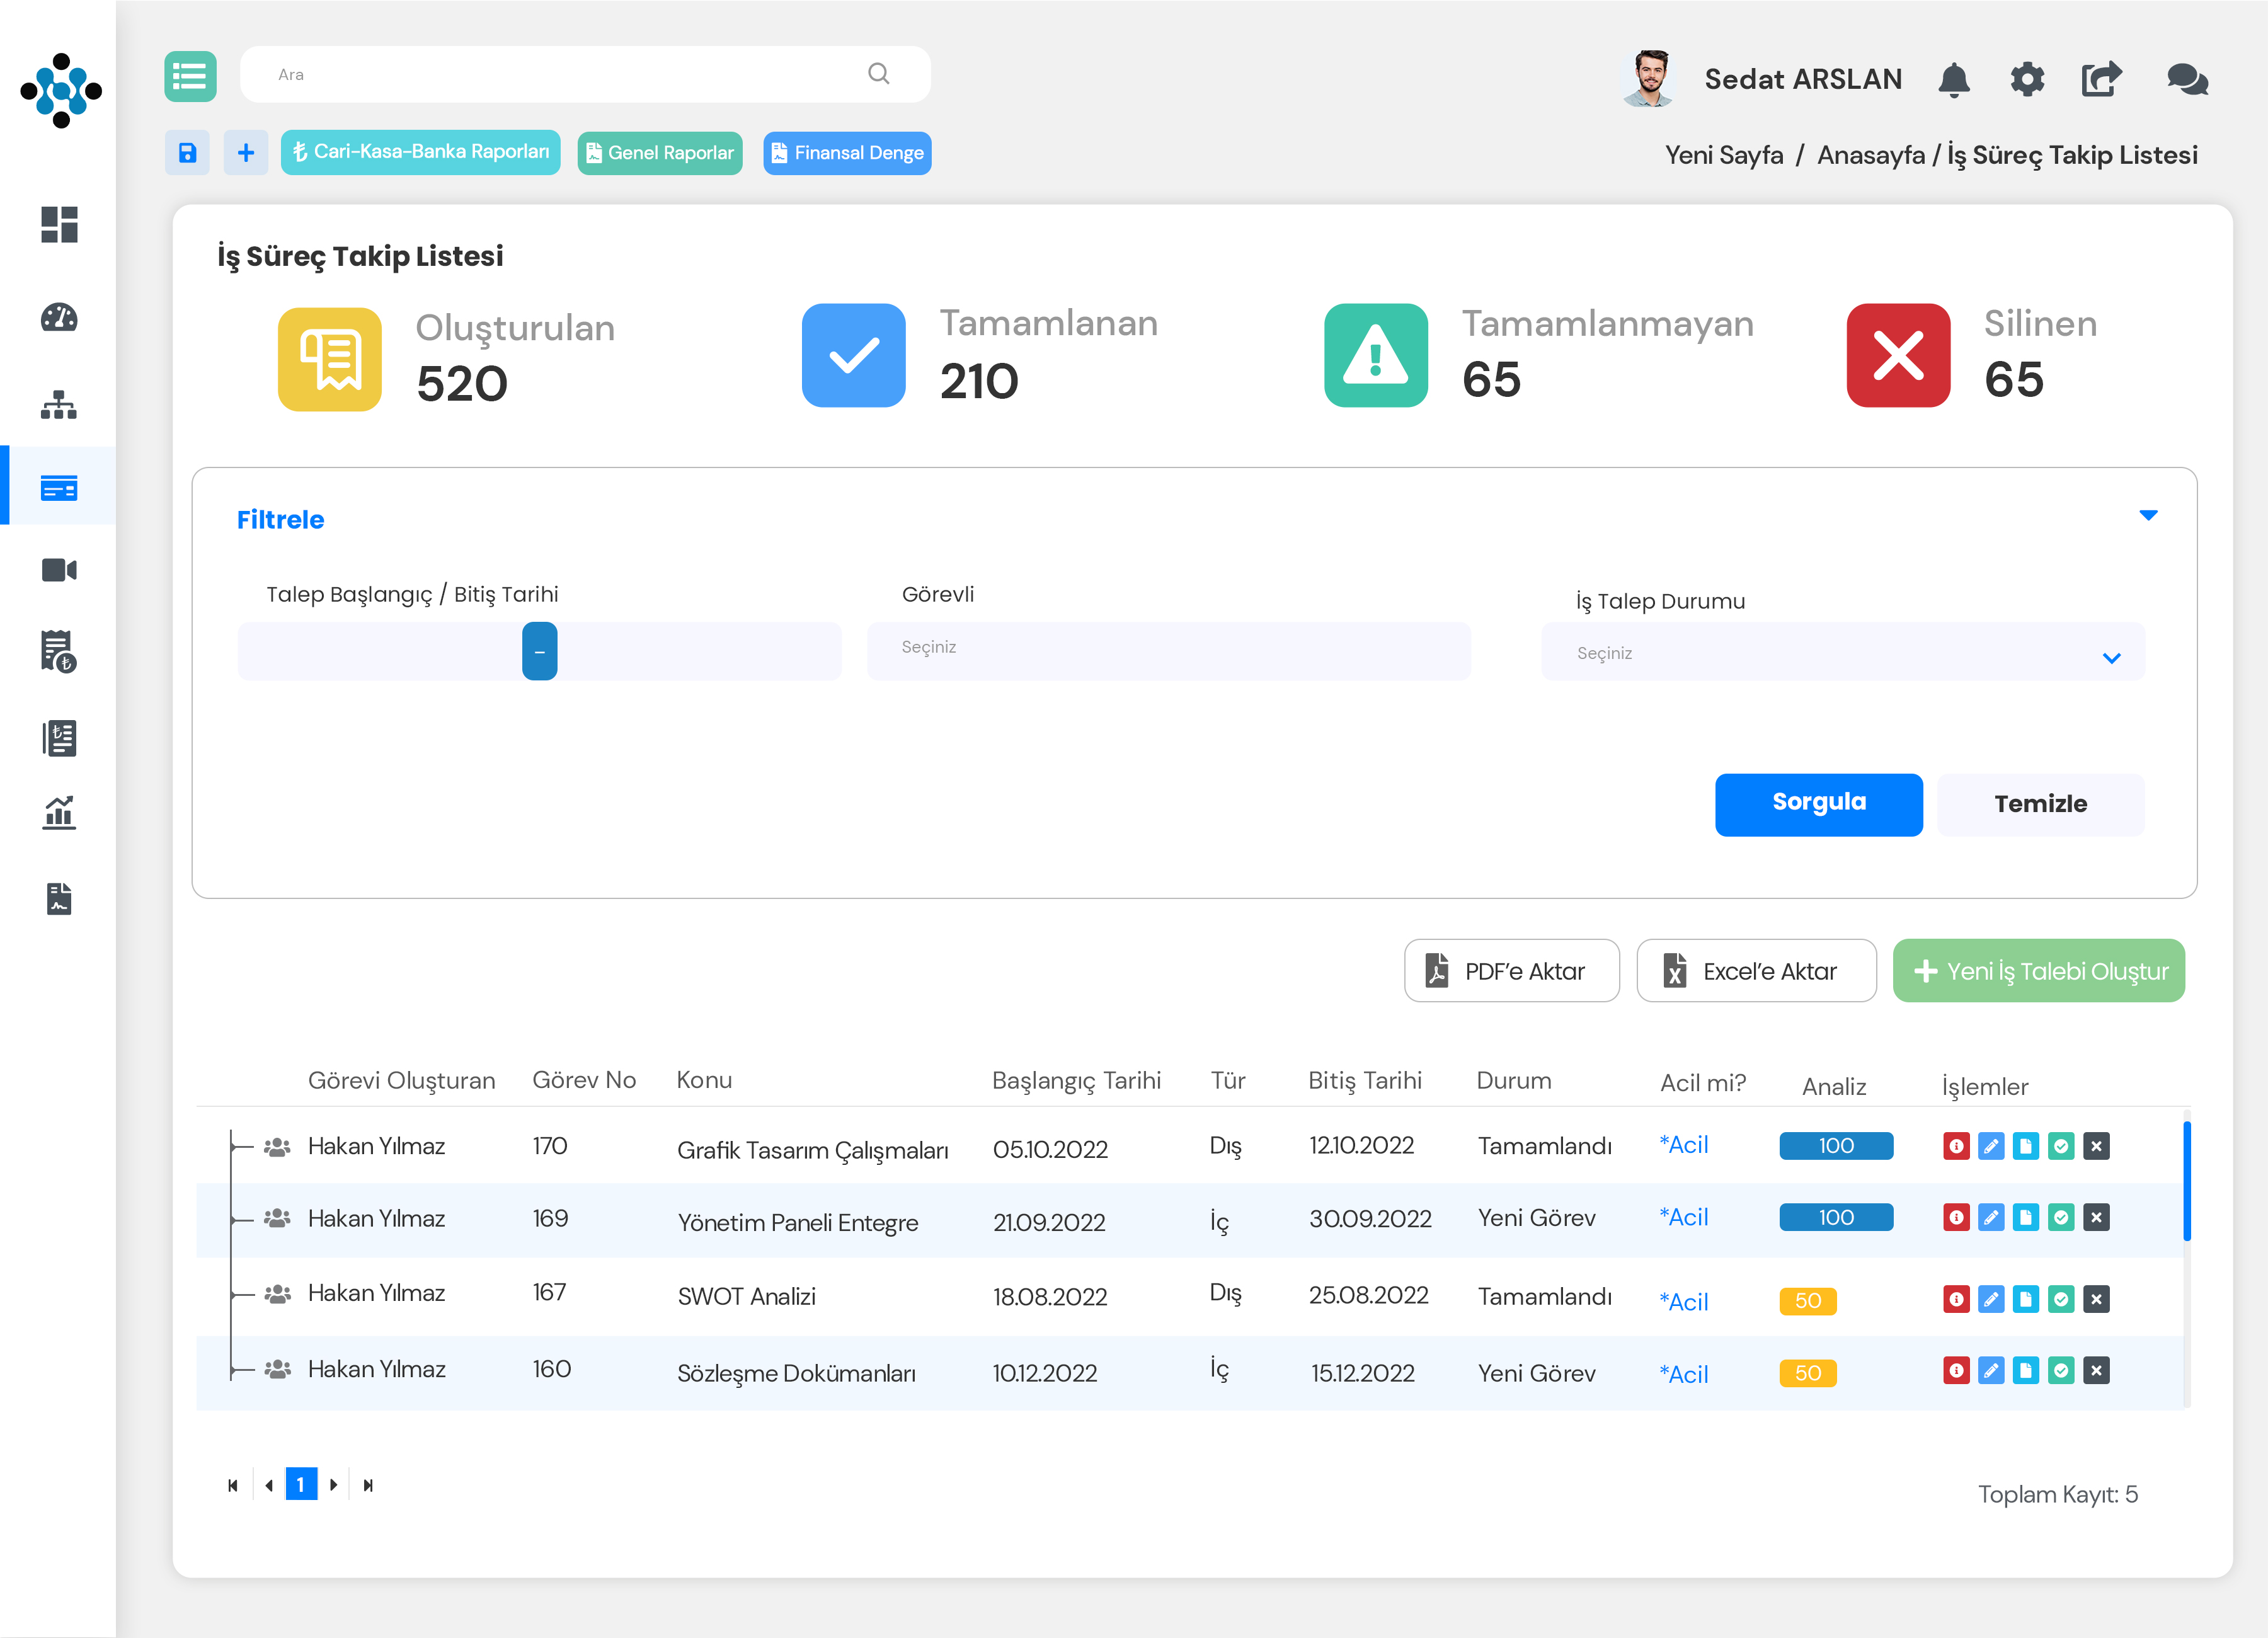
Task: Click the edit pencil icon for task 169
Action: coord(1991,1217)
